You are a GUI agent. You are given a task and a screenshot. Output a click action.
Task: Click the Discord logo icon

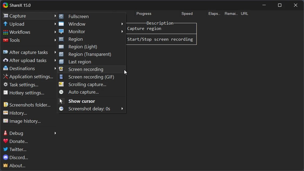[x=6, y=158]
